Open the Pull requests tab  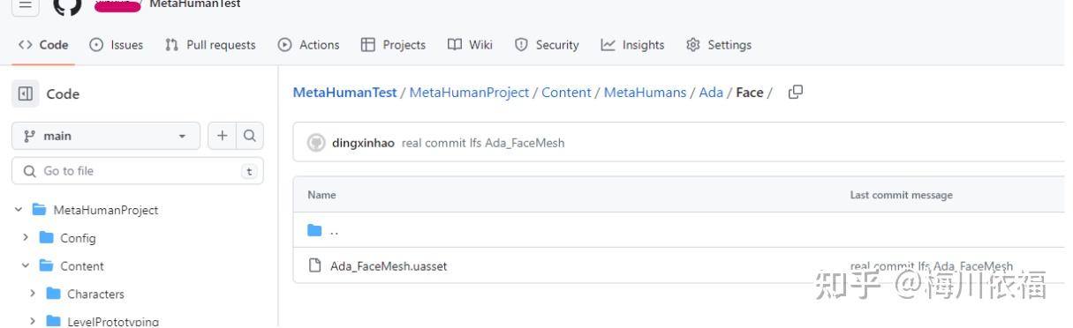pyautogui.click(x=211, y=45)
